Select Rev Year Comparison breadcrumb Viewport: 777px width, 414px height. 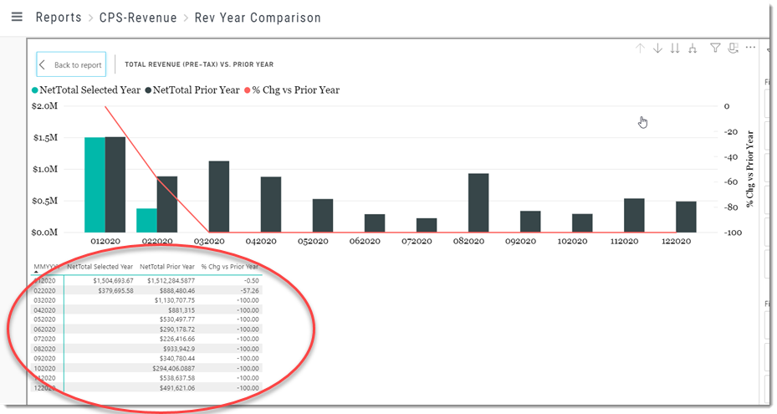tap(258, 18)
